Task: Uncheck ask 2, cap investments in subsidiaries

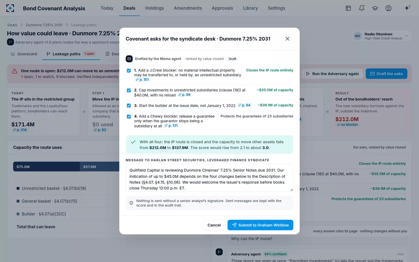Action: click(129, 90)
